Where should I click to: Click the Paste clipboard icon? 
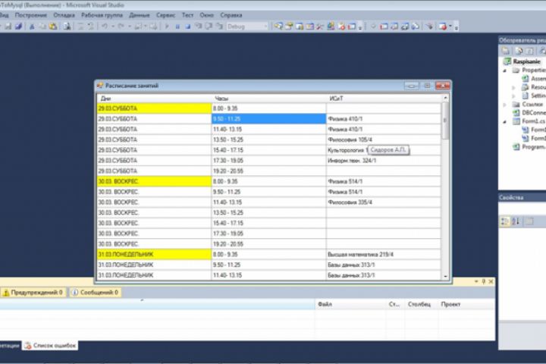coord(53,27)
